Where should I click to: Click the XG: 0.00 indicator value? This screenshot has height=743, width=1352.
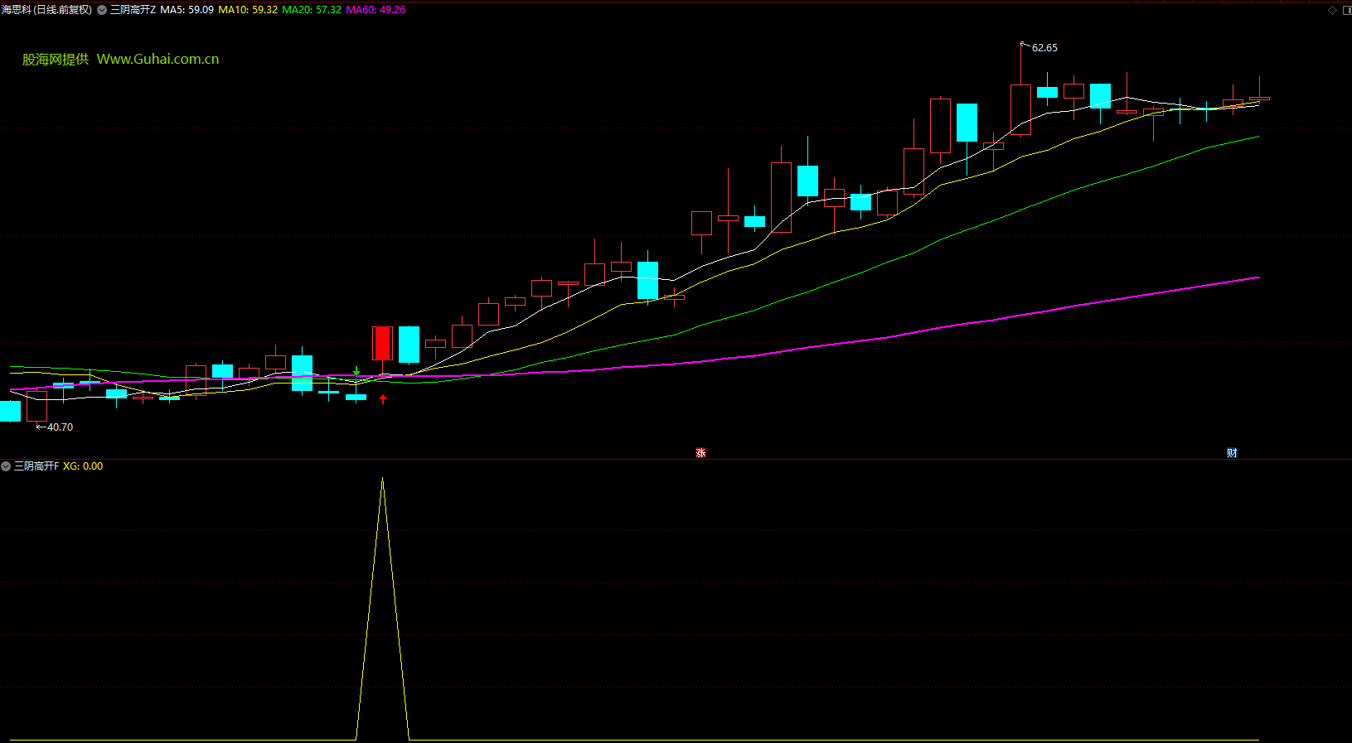[83, 466]
